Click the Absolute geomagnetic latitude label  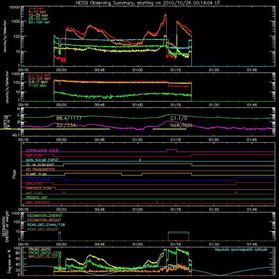pos(241,249)
